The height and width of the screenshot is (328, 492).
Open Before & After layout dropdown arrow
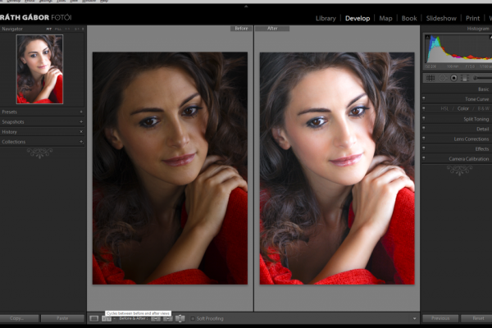[x=114, y=319]
